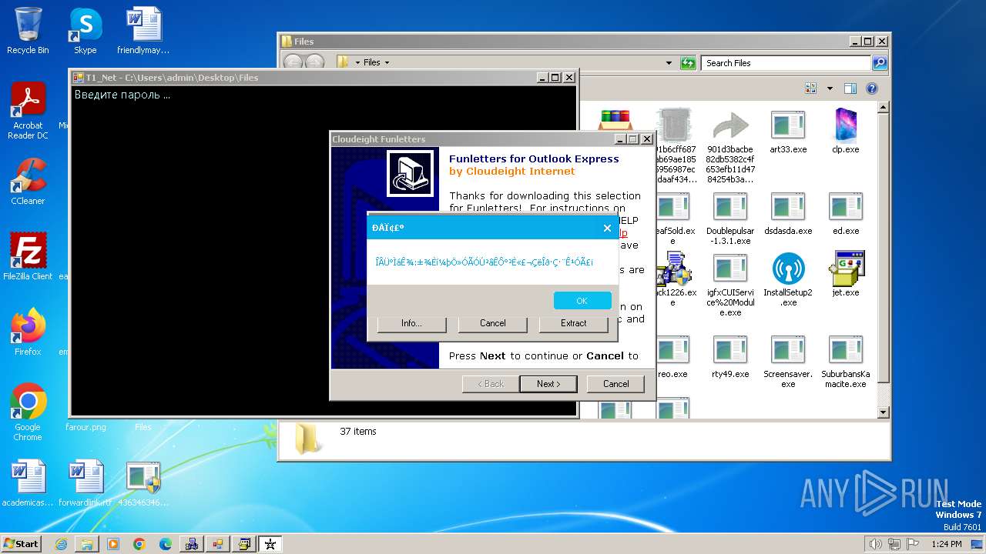
Task: Expand the Files breadcrumb arrow
Action: click(387, 63)
